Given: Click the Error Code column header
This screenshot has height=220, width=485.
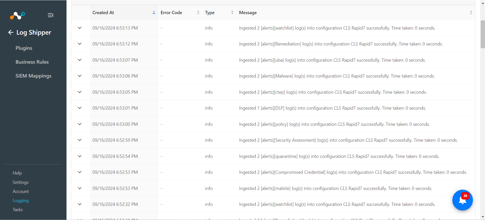Looking at the screenshot, I should [171, 13].
